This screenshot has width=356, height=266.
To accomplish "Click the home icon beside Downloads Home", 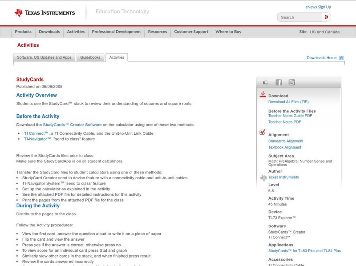I will (341, 58).
